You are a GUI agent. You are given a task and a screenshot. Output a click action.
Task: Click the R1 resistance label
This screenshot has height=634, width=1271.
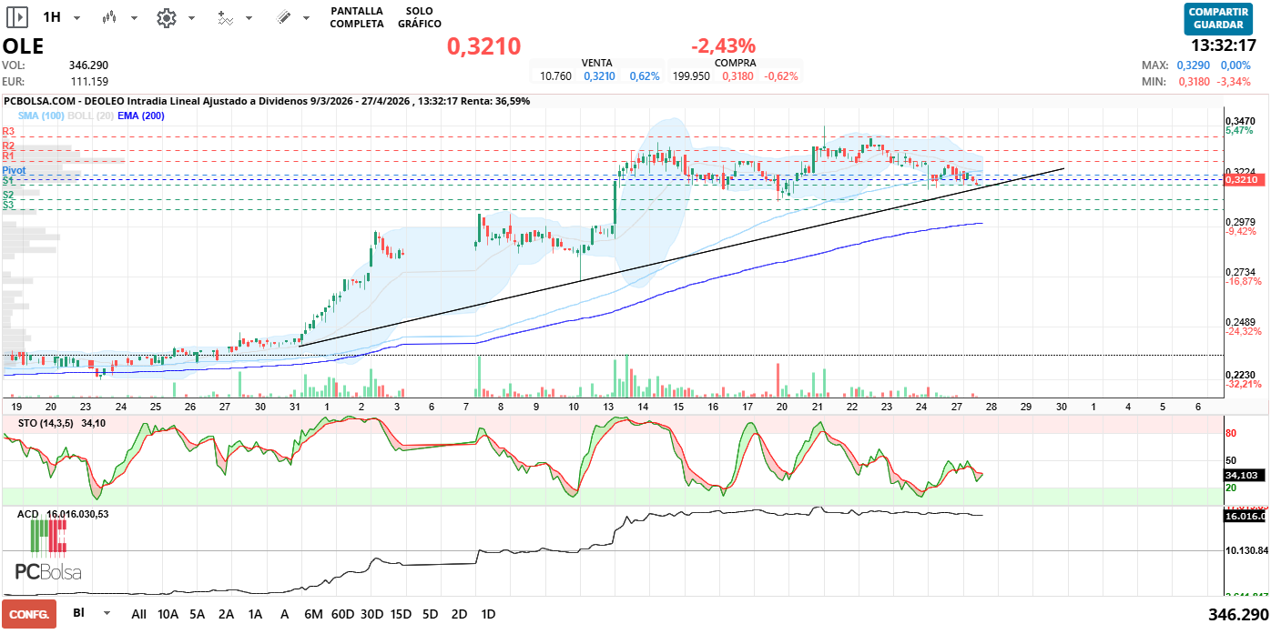click(x=8, y=156)
